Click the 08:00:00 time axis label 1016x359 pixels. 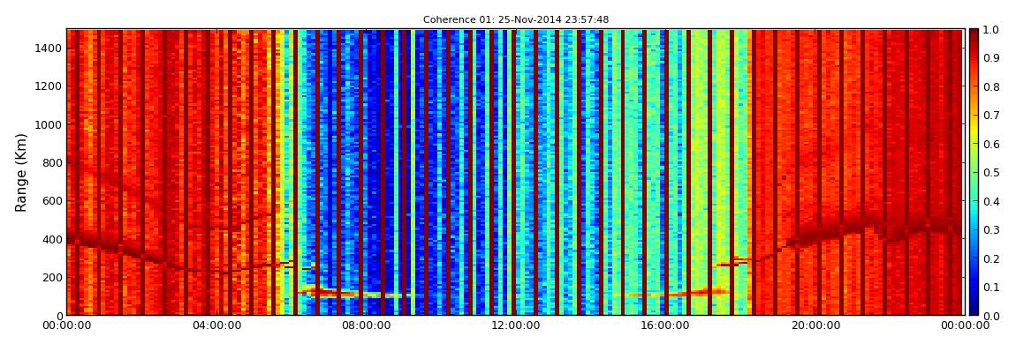pyautogui.click(x=366, y=325)
